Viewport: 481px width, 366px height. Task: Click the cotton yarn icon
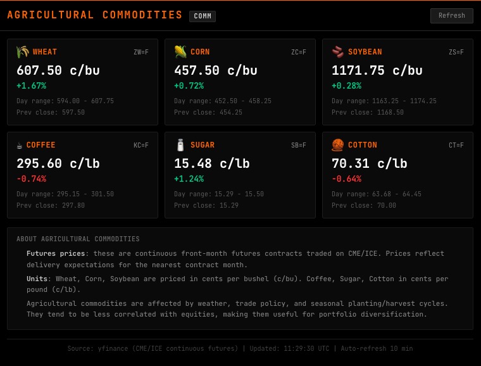[338, 145]
